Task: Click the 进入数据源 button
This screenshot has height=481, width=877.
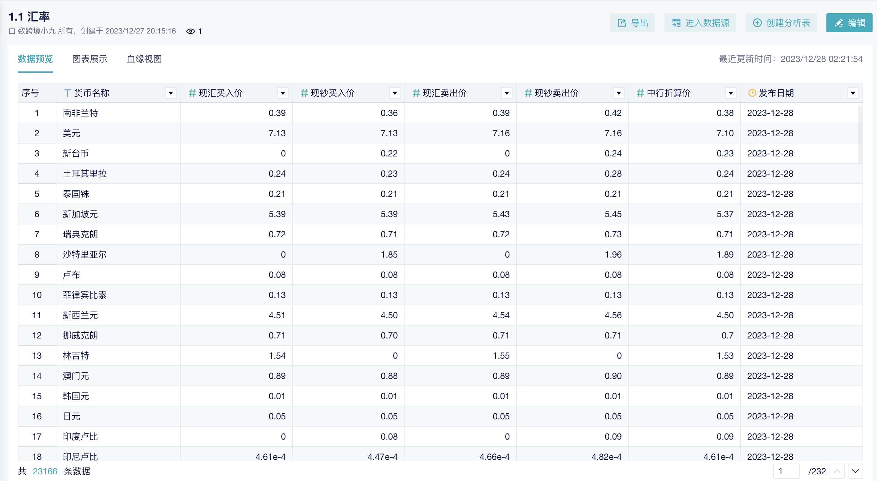Action: 700,22
